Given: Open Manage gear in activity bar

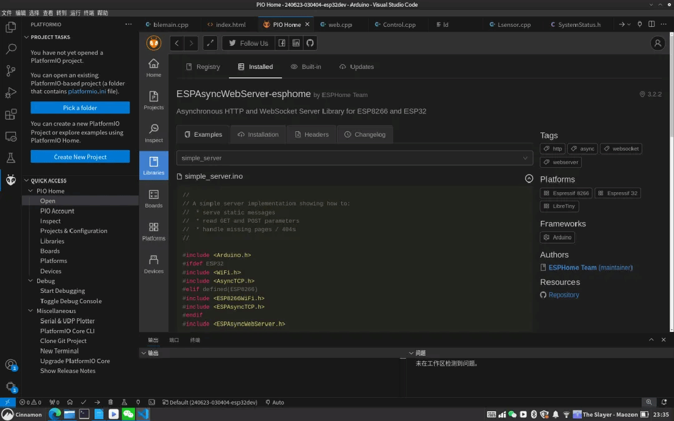Looking at the screenshot, I should click(x=11, y=387).
